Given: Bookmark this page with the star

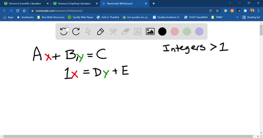Looking at the screenshot, I should 217,11.
